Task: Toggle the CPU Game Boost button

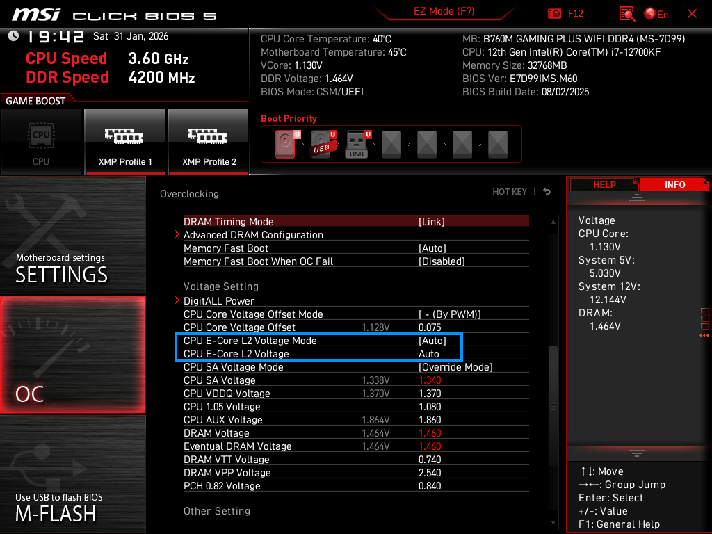Action: (41, 142)
